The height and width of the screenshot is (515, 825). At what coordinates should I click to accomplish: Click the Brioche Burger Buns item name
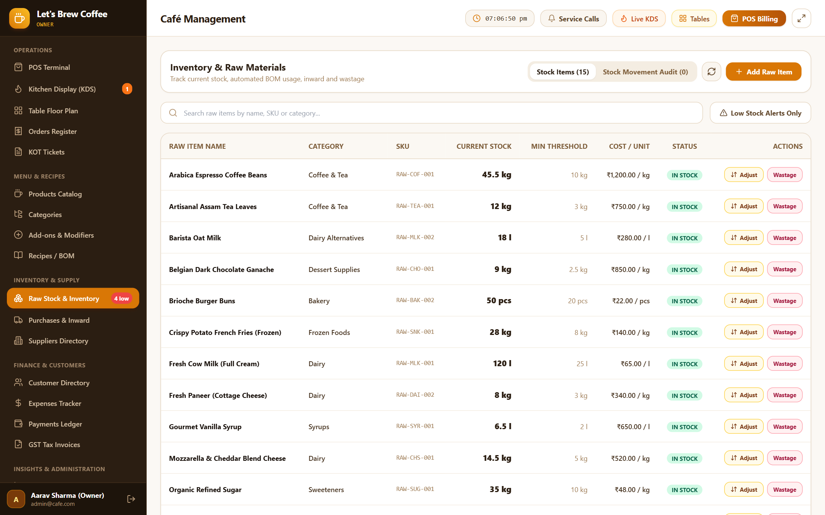(202, 301)
